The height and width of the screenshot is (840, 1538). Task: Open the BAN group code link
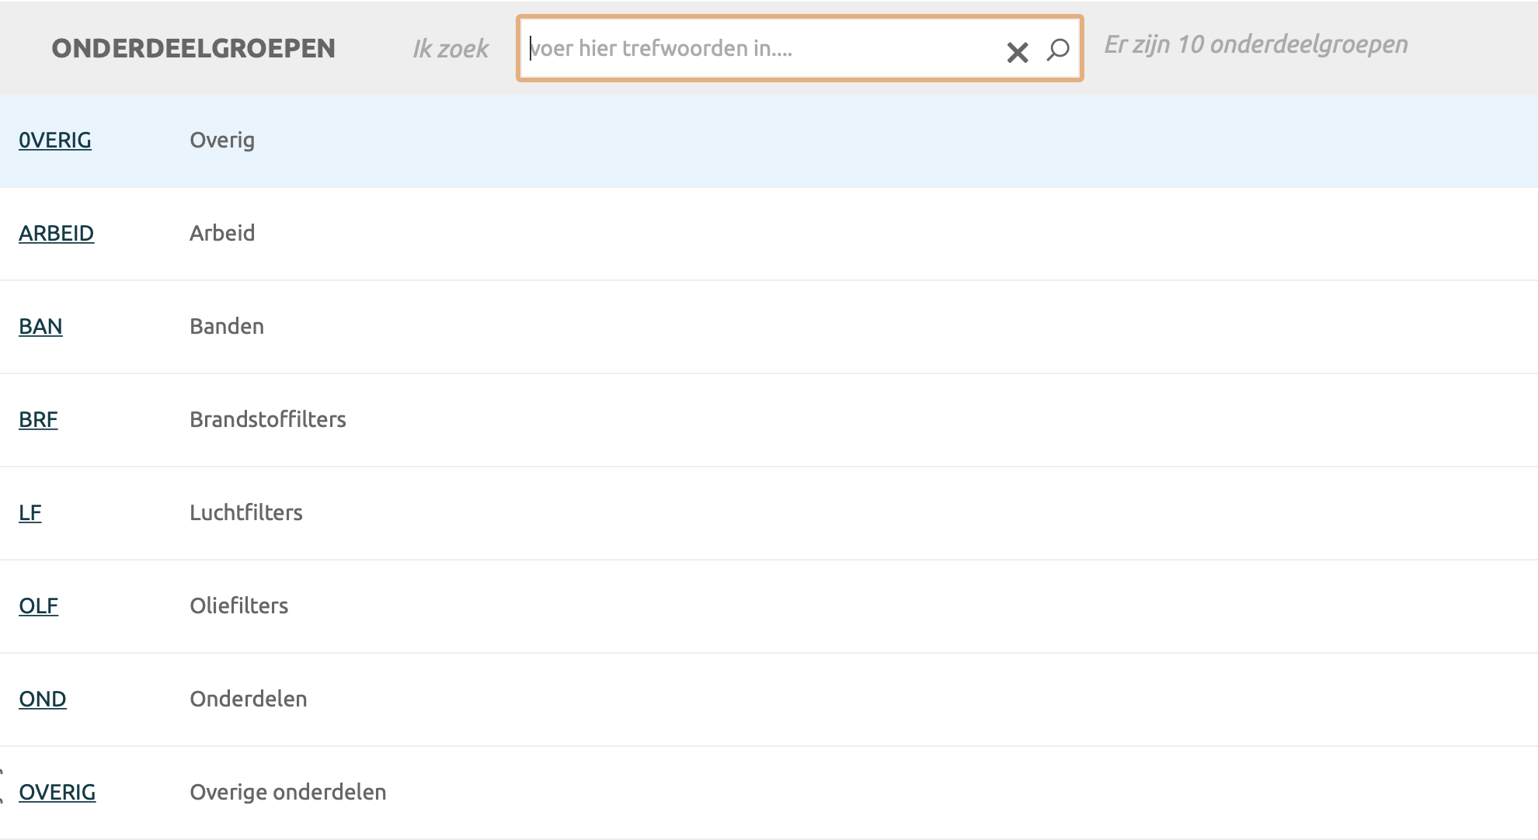40,327
